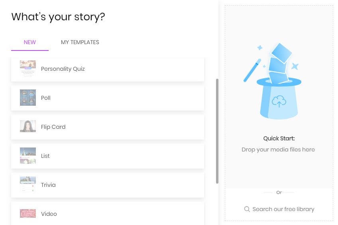This screenshot has width=338, height=225.
Task: Select the Video story label
Action: pyautogui.click(x=49, y=214)
